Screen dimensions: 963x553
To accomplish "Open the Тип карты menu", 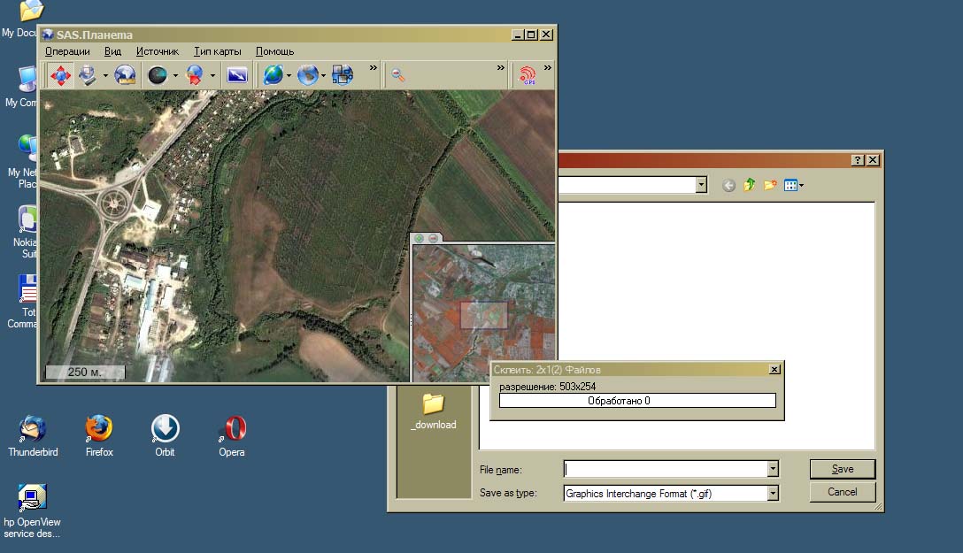I will click(218, 51).
